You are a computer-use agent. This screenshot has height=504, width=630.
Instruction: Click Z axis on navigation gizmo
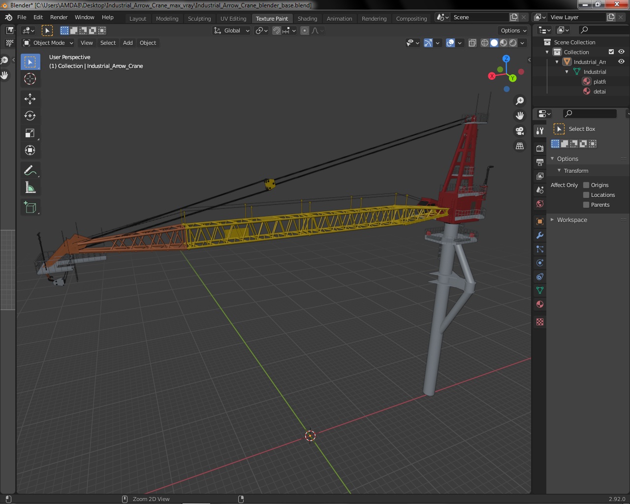coord(506,59)
